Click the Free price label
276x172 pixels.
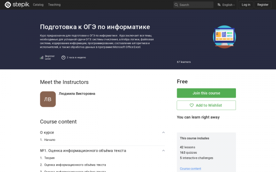[x=182, y=82]
